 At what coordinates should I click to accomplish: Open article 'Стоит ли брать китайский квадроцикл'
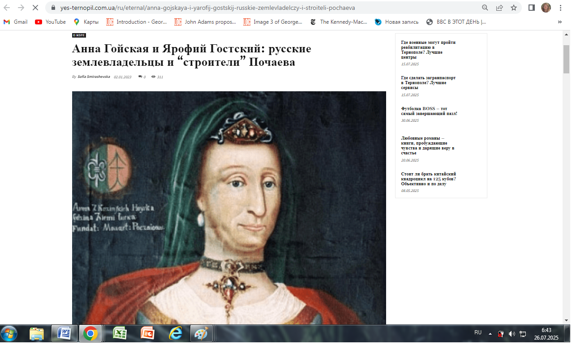coord(429,179)
